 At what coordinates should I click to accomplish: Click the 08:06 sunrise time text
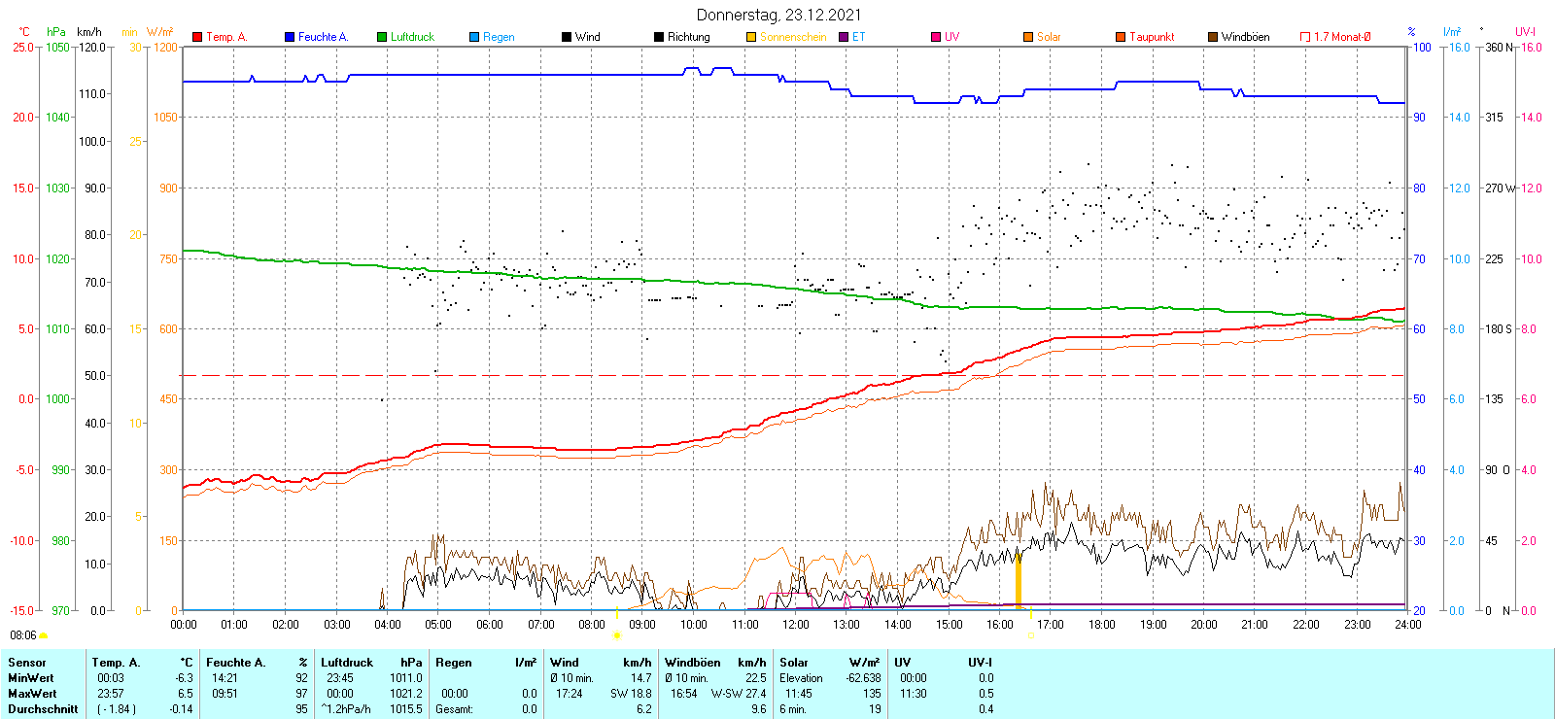coord(23,635)
